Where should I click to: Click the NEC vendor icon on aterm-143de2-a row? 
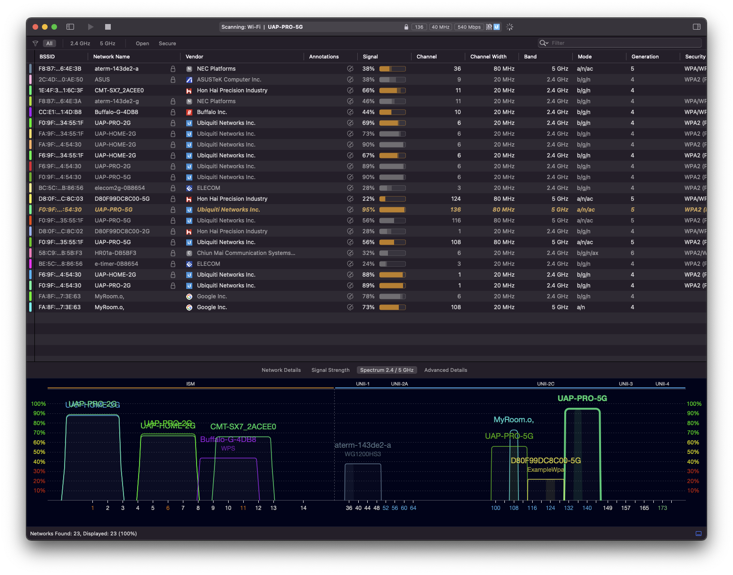pyautogui.click(x=189, y=69)
